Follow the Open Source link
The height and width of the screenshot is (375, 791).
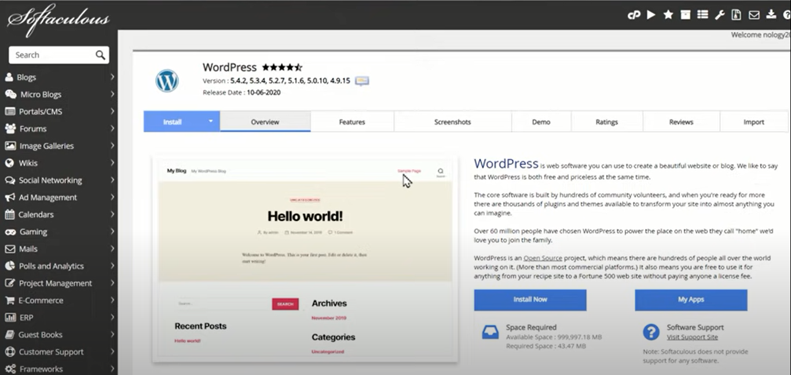[x=543, y=258]
